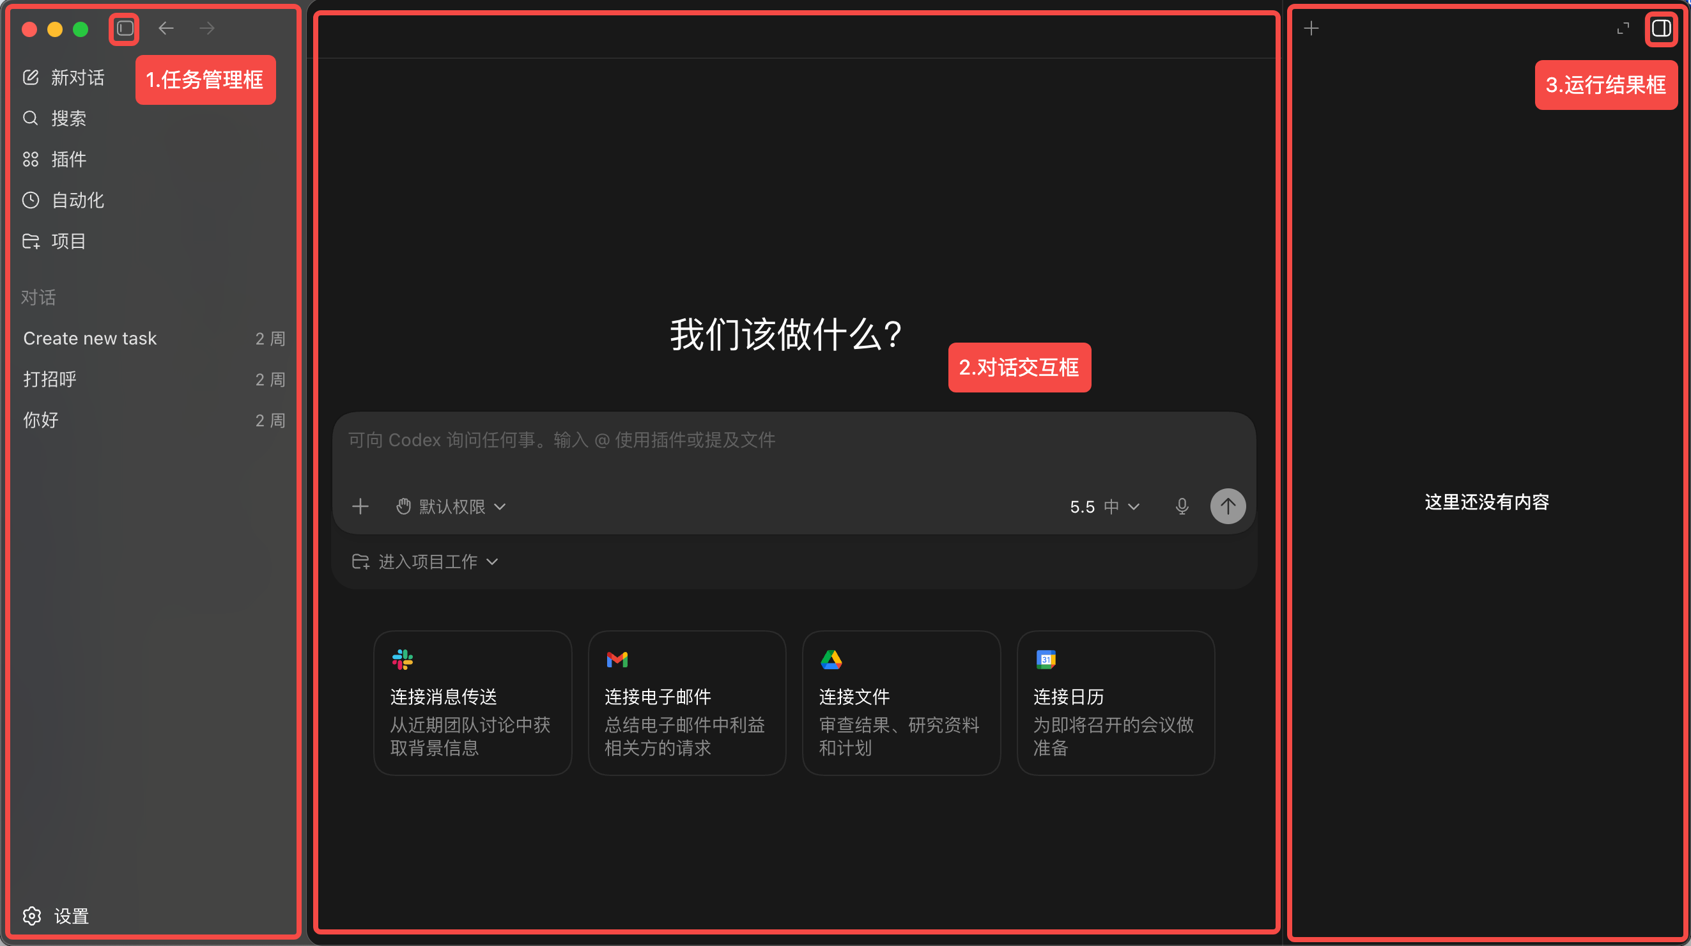Click the magnifier icon beside 搜索

[x=31, y=118]
